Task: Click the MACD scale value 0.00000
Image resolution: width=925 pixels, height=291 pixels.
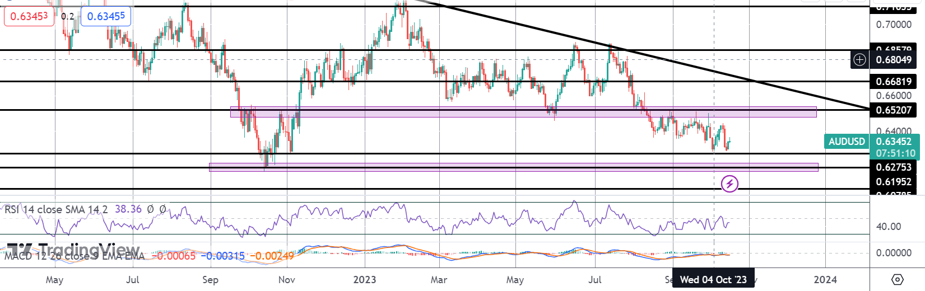Action: [894, 253]
